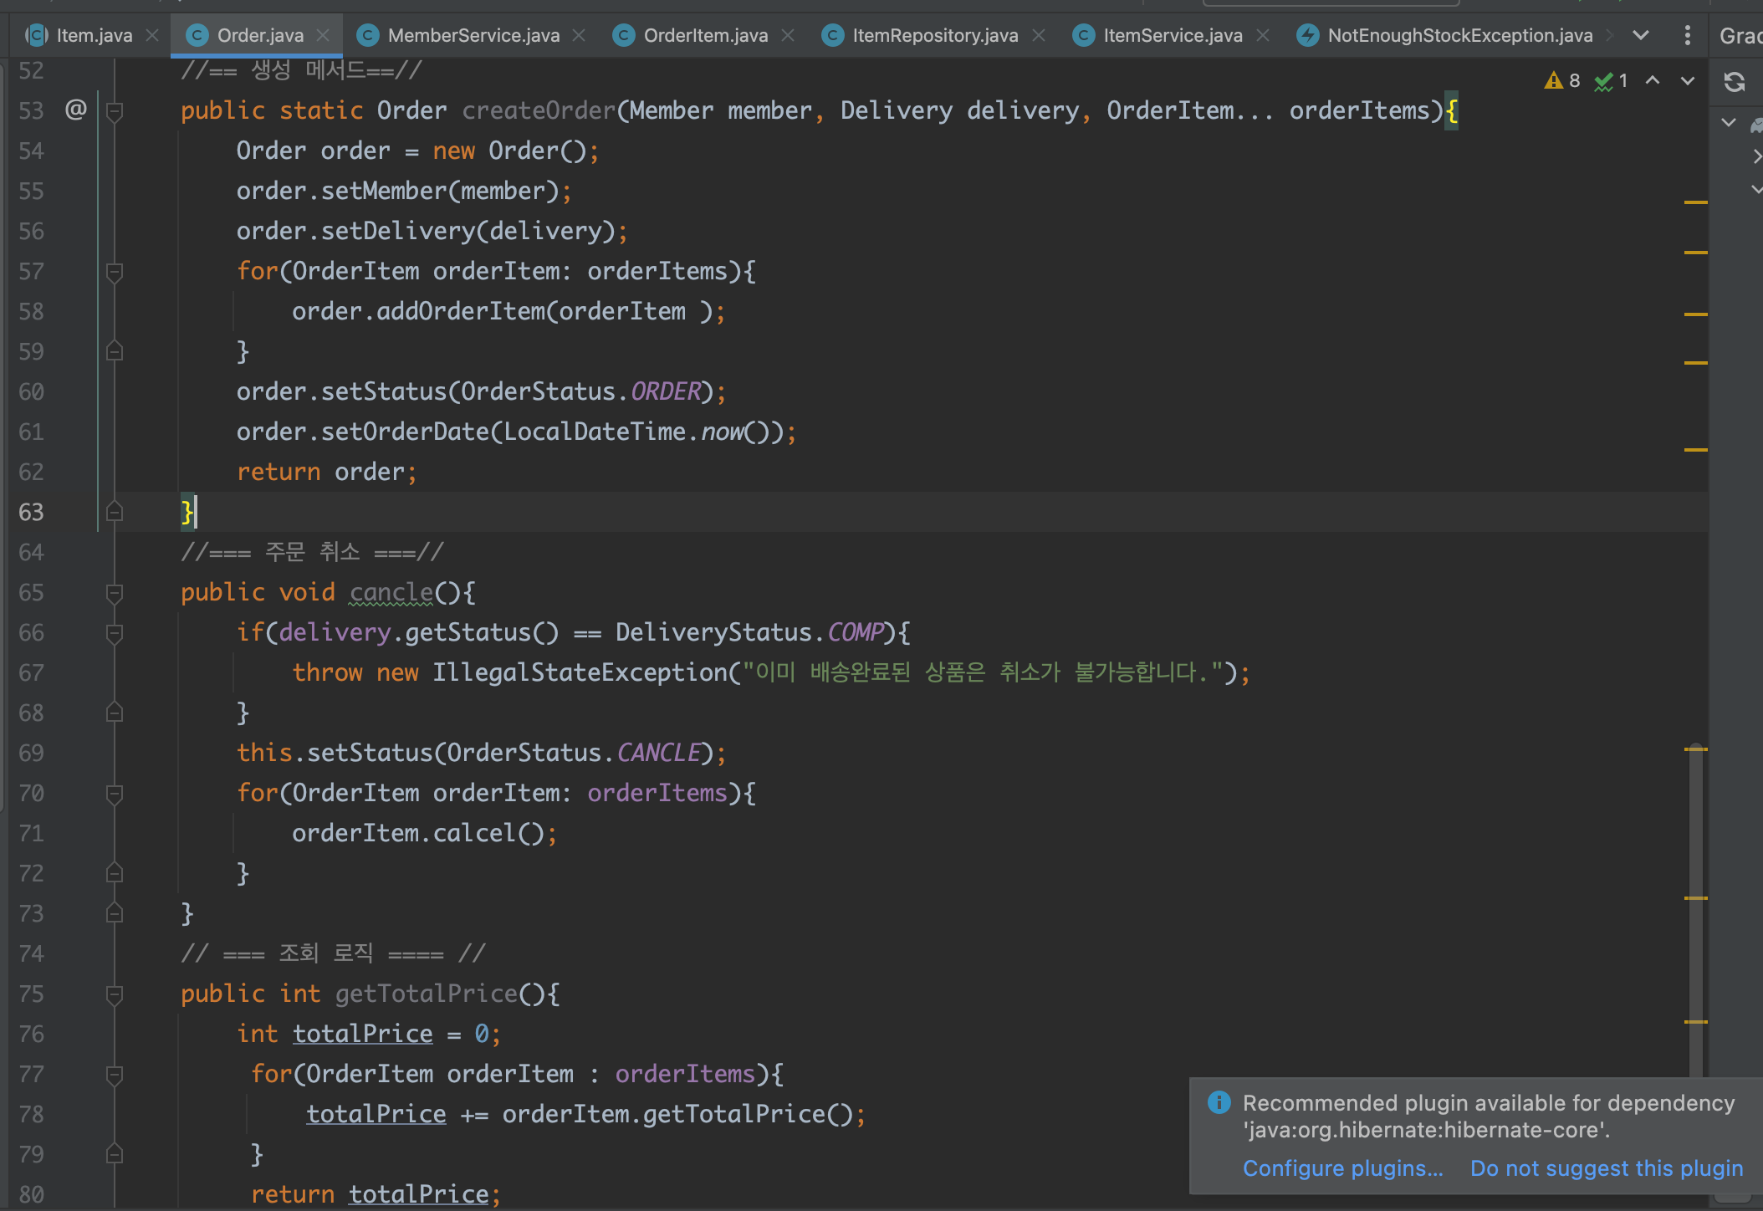Click the Configure plugins link
The image size is (1763, 1211).
1342,1168
